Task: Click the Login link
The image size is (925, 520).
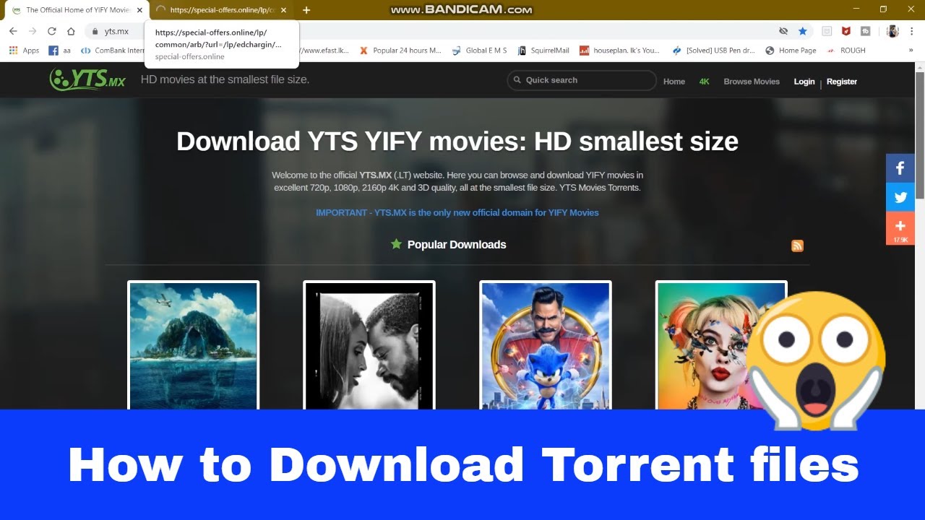Action: 804,82
